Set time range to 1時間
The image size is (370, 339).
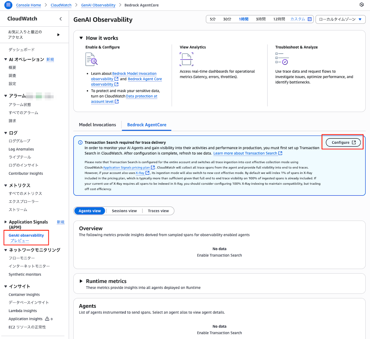[x=244, y=19]
